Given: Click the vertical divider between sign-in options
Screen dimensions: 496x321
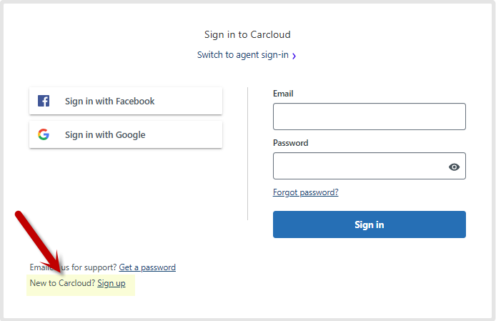Looking at the screenshot, I should [x=248, y=154].
